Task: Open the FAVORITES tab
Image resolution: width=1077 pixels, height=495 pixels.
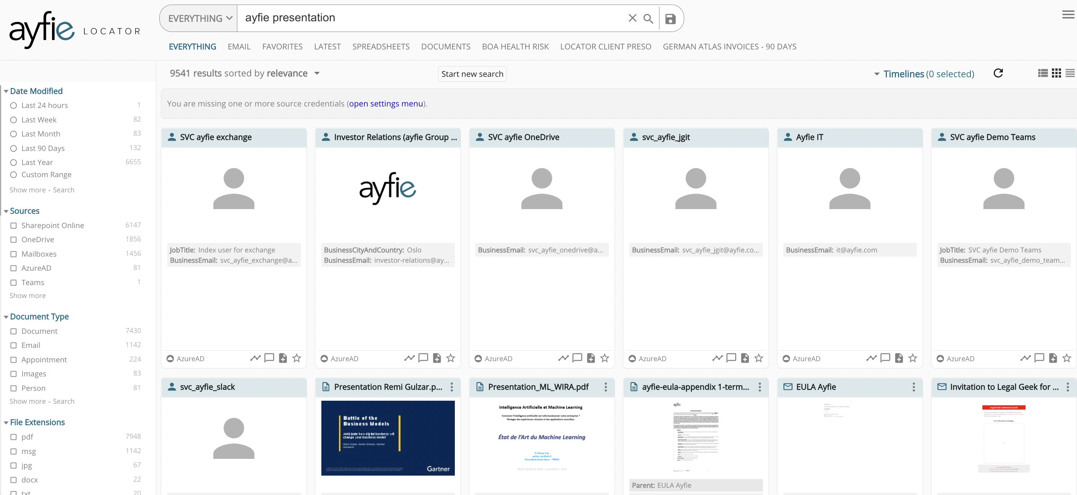Action: pyautogui.click(x=282, y=46)
